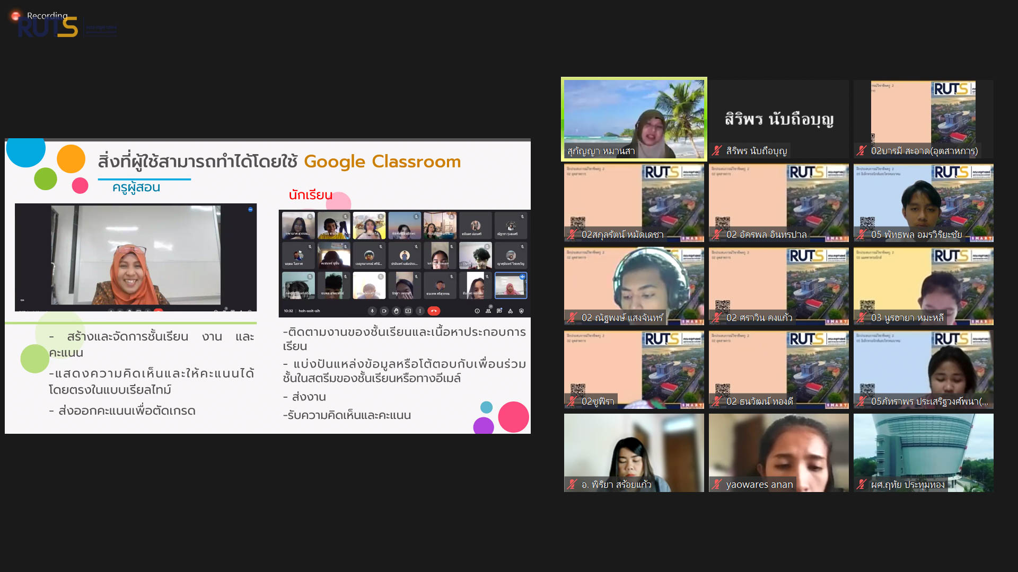1018x572 pixels.
Task: Select ผศ.ฤทัย ประทุมทอง building video tile
Action: [x=924, y=453]
